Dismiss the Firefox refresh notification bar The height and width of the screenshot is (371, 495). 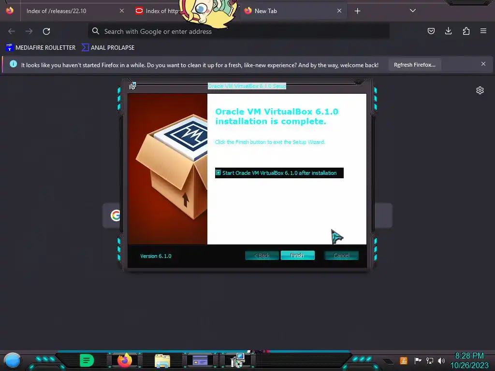pyautogui.click(x=483, y=64)
